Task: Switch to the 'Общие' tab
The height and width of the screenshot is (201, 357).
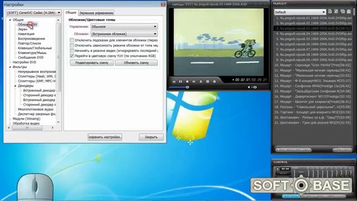Action: pyautogui.click(x=71, y=13)
